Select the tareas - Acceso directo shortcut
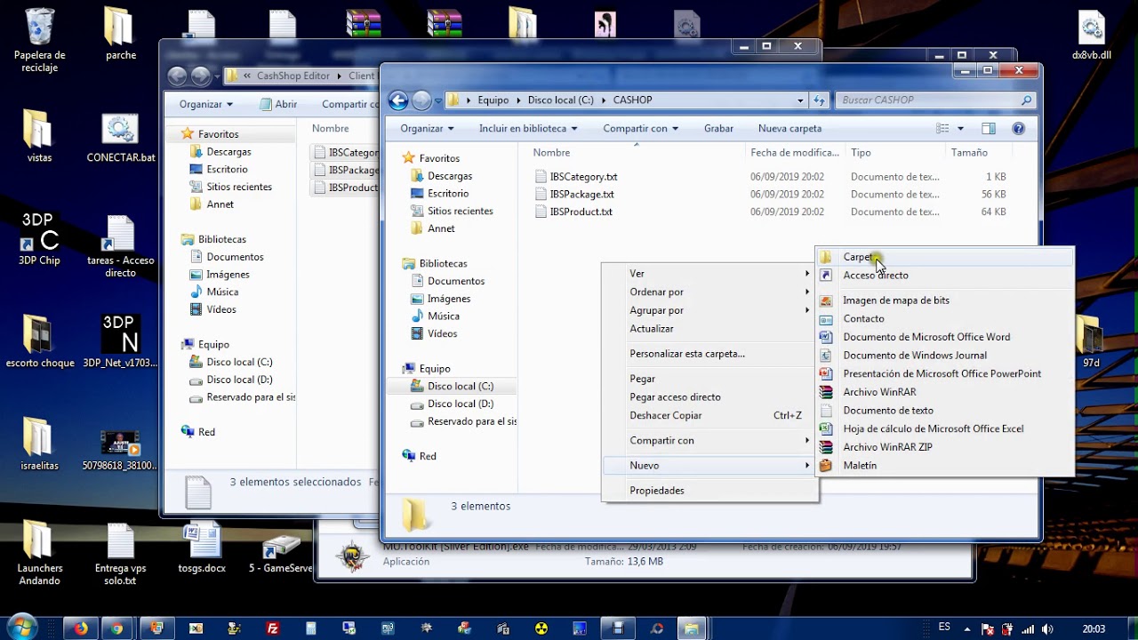The width and height of the screenshot is (1138, 640). 120,246
